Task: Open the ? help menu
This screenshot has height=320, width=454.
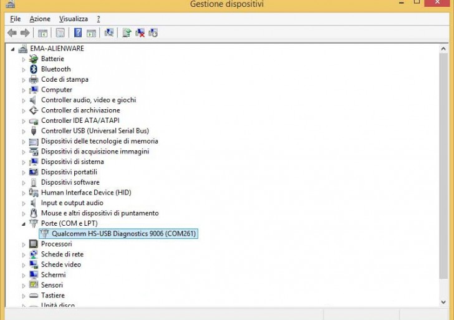Action: coord(99,19)
